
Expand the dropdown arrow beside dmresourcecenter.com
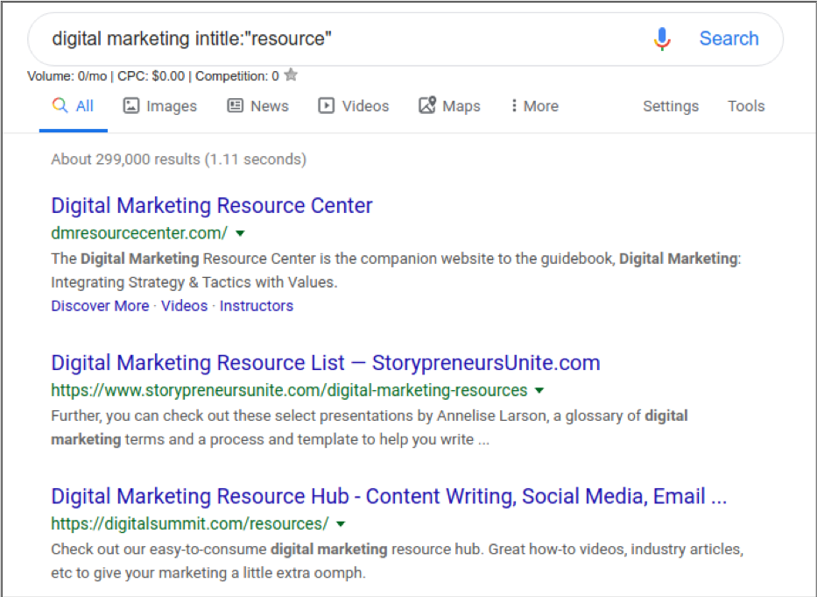239,233
